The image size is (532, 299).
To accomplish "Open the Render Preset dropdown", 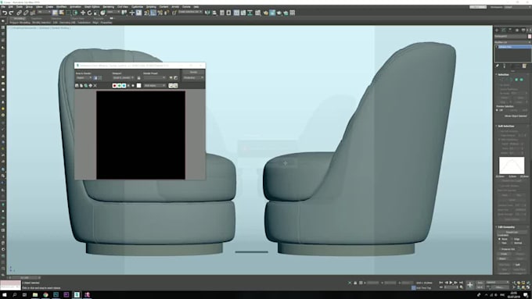I will coord(154,77).
